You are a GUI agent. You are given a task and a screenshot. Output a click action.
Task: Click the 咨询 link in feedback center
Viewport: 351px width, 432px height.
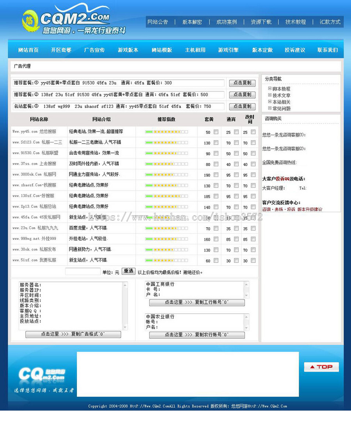(x=266, y=209)
